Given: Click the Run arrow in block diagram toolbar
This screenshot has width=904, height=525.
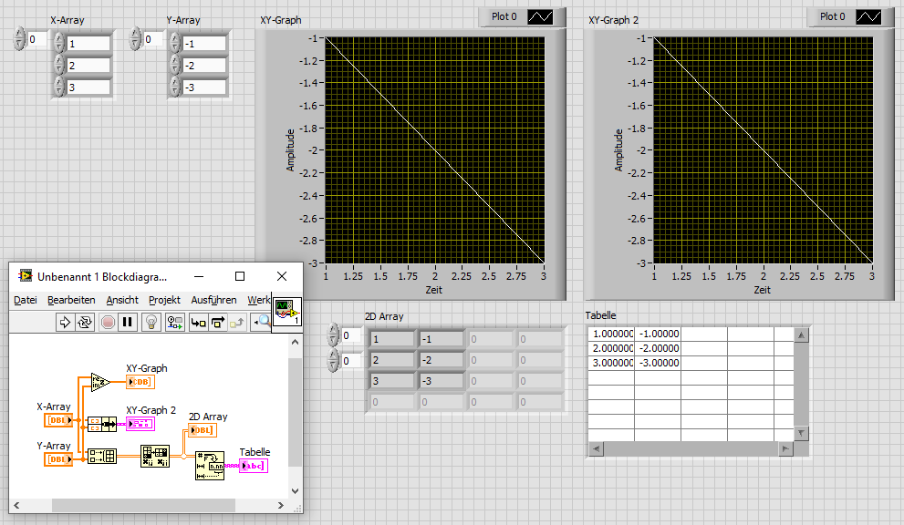Looking at the screenshot, I should pos(65,322).
